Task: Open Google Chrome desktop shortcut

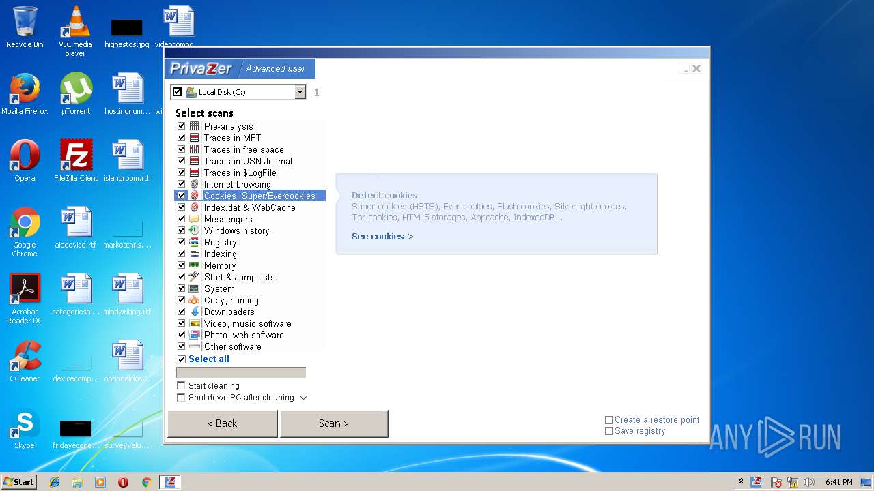Action: pyautogui.click(x=25, y=232)
